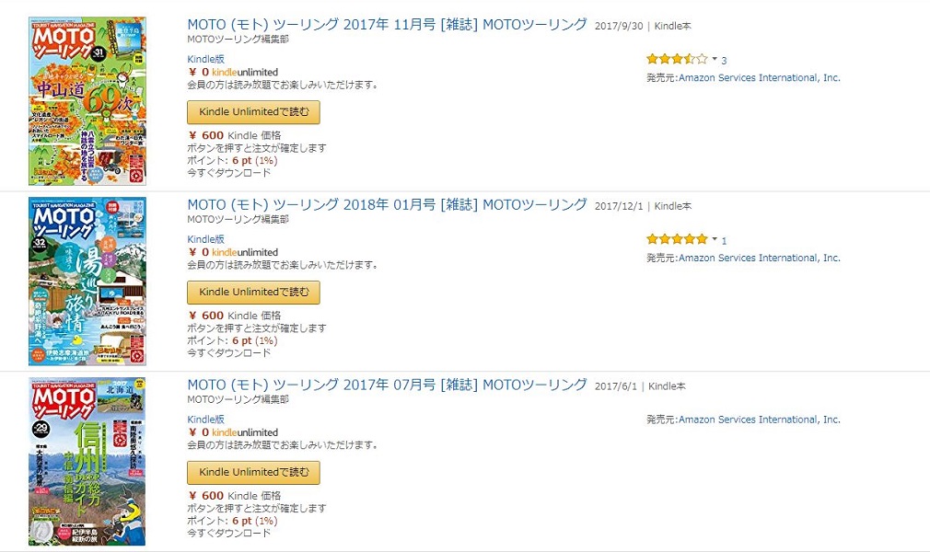Click kindleunlimited logo under 2017年 07月号
Image resolution: width=930 pixels, height=552 pixels.
pos(245,432)
